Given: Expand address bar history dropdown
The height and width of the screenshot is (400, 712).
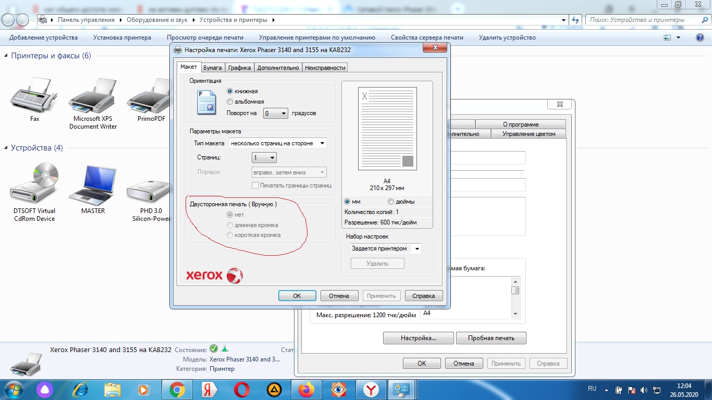Looking at the screenshot, I should [564, 20].
